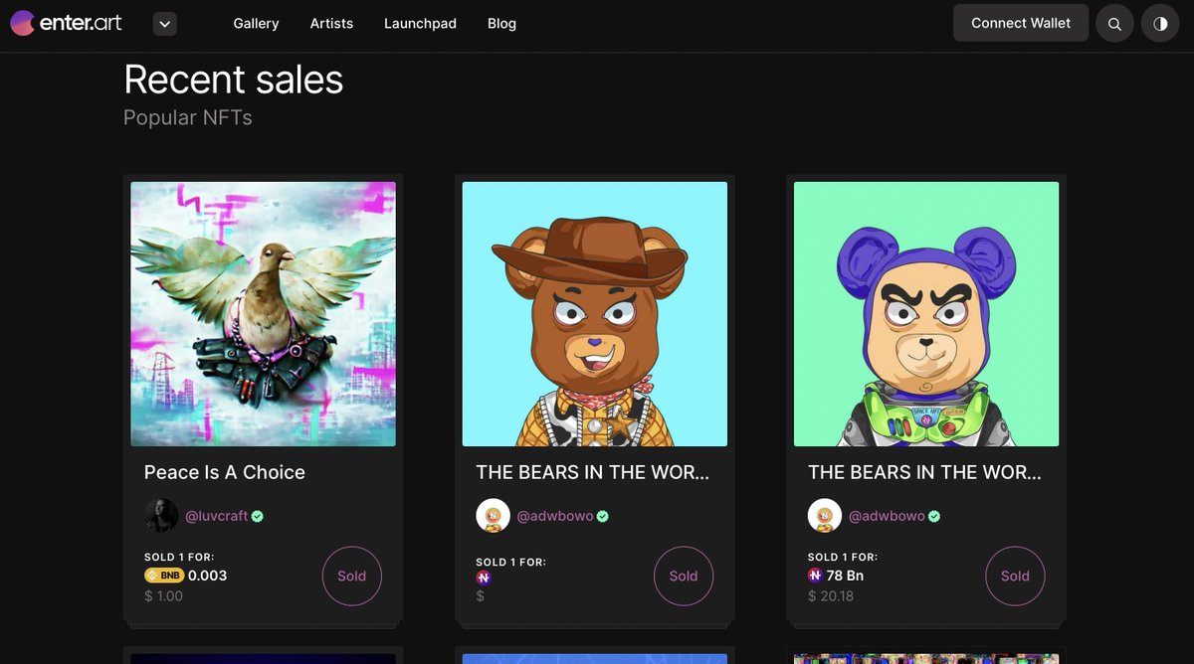This screenshot has height=664, width=1194.
Task: Open the Gallery menu
Action: 256,23
